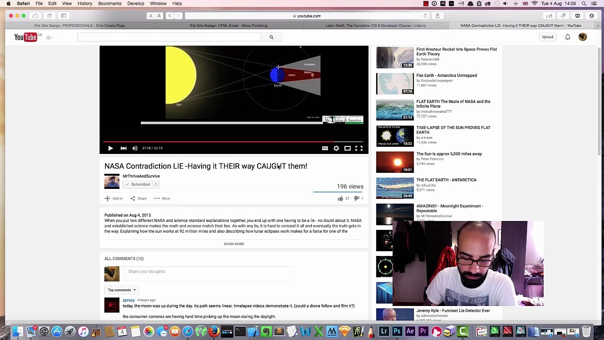This screenshot has width=604, height=340.
Task: Open the Top comments sort dropdown
Action: (122, 290)
